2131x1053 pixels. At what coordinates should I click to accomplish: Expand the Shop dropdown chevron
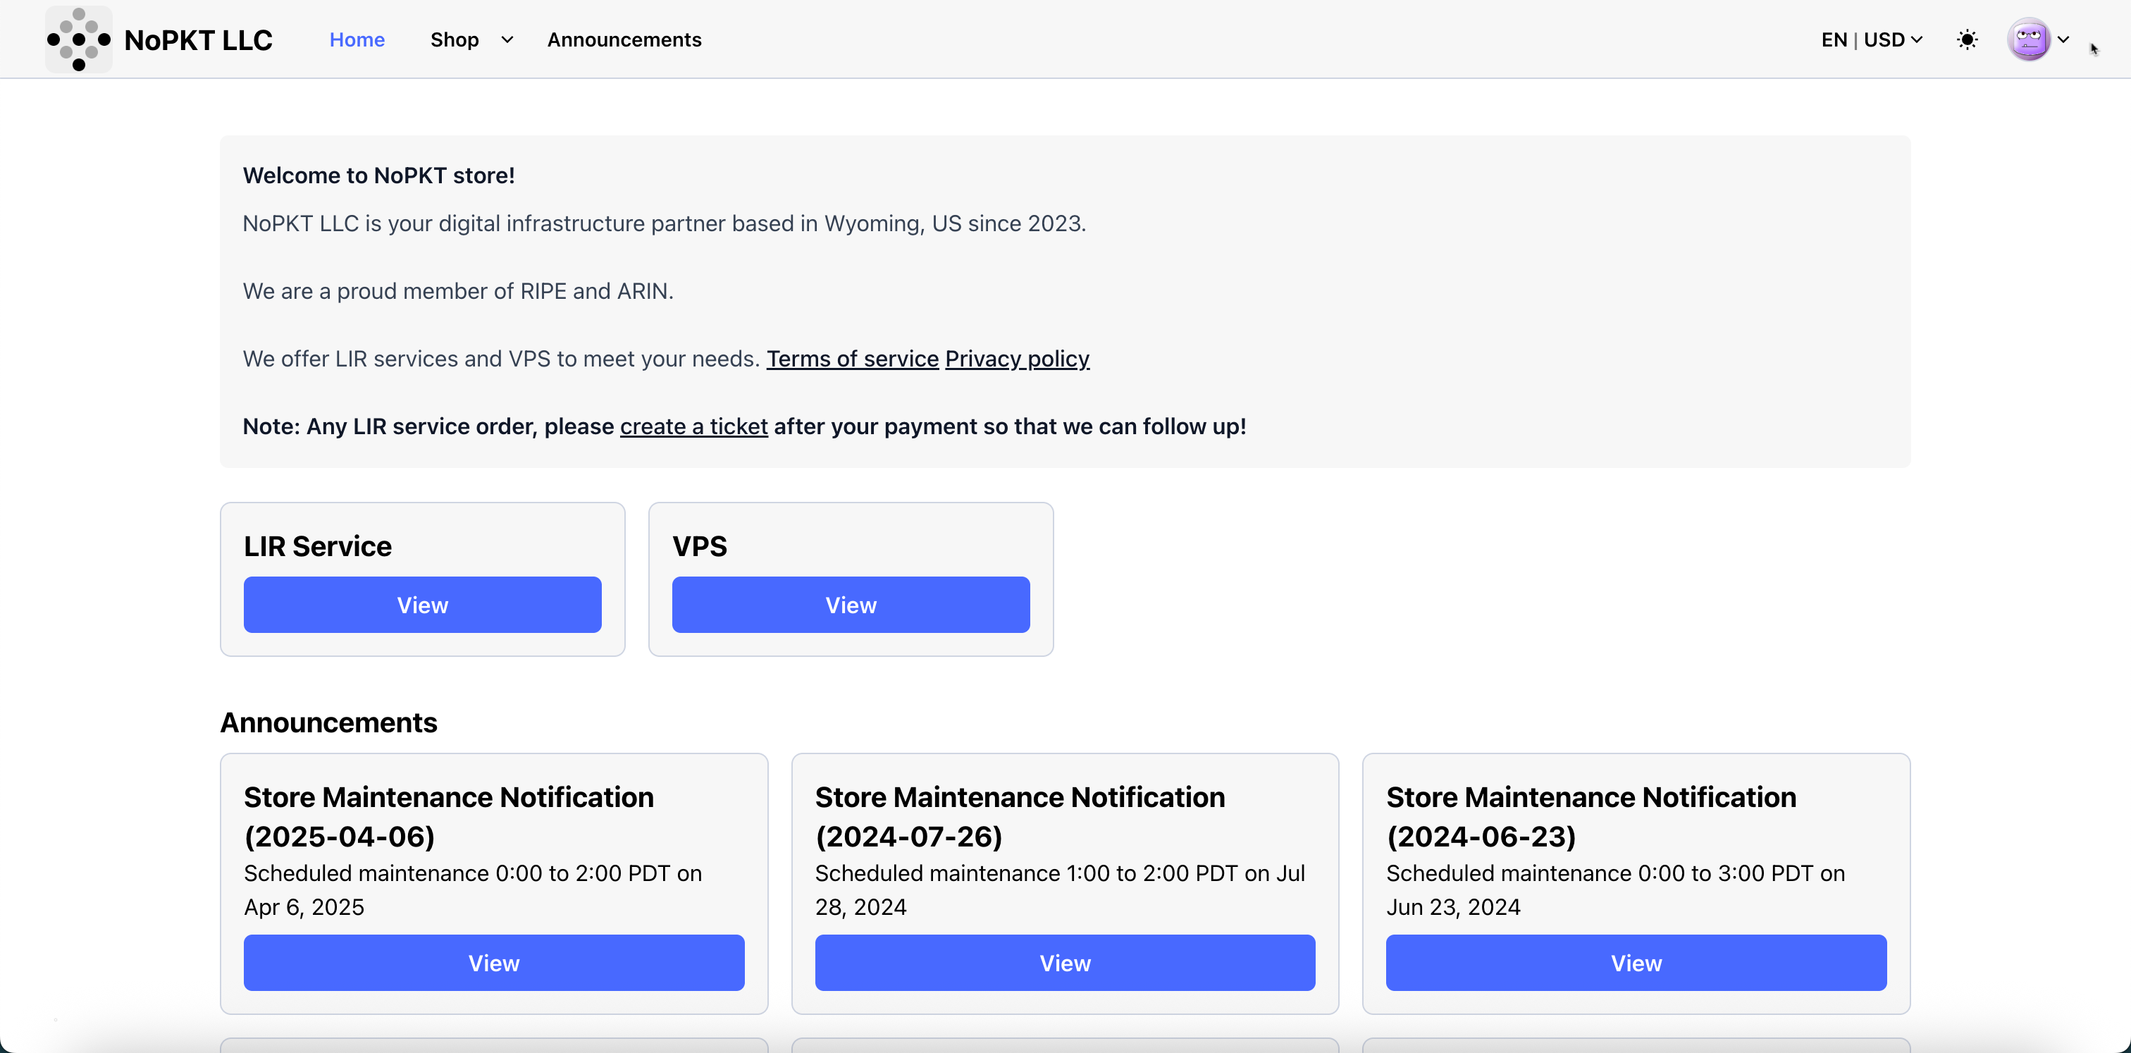click(x=507, y=39)
